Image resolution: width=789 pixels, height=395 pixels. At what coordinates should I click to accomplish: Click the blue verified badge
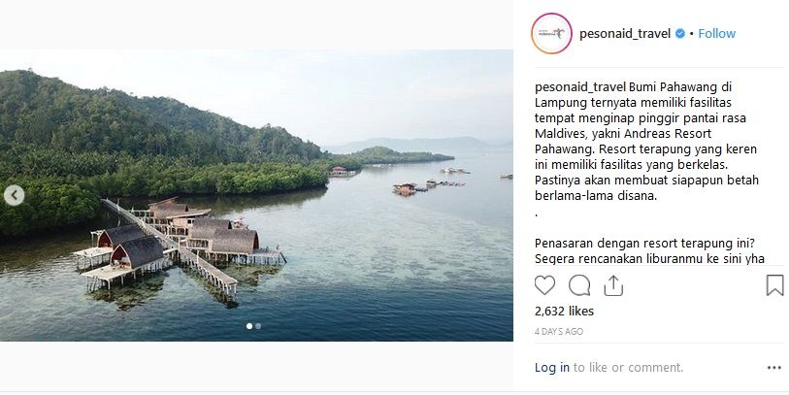tap(681, 34)
